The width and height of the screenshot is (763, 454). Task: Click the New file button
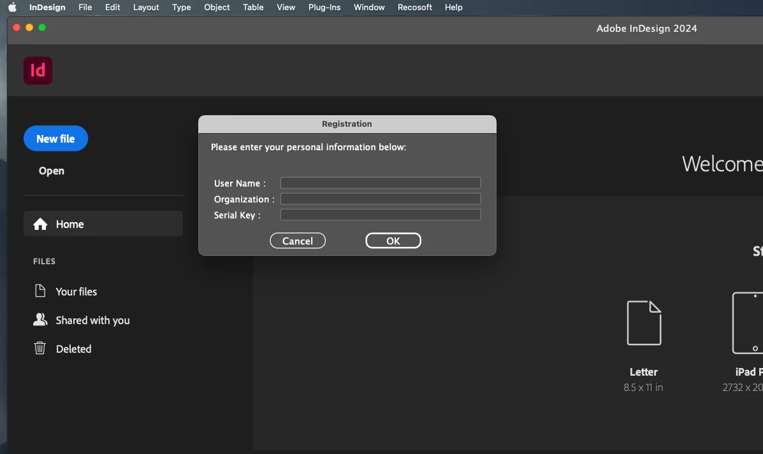click(x=55, y=139)
